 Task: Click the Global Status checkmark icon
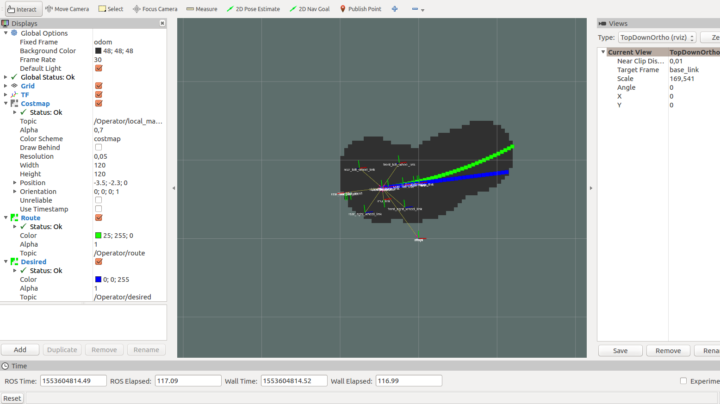click(14, 77)
